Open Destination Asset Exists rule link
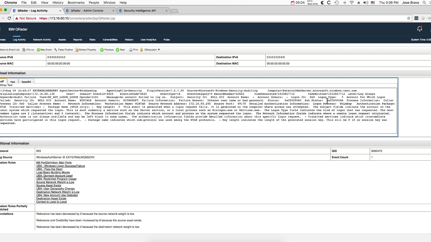 51,199
